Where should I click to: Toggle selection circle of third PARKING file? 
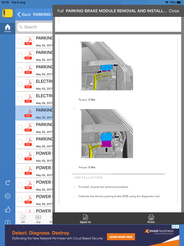tap(20, 70)
